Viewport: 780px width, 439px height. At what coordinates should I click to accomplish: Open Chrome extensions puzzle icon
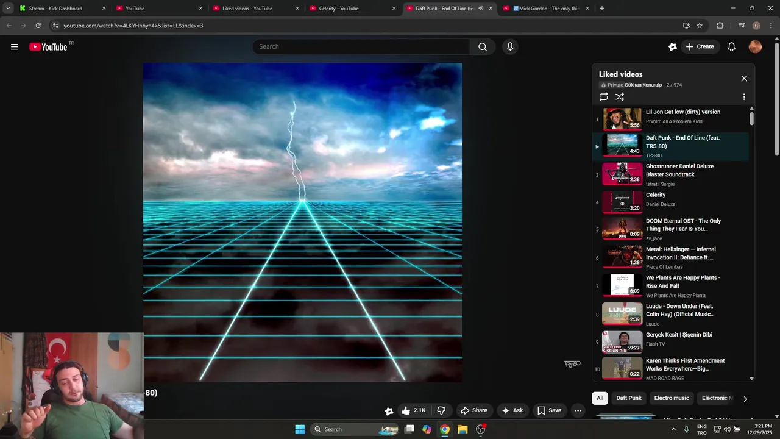(x=720, y=26)
